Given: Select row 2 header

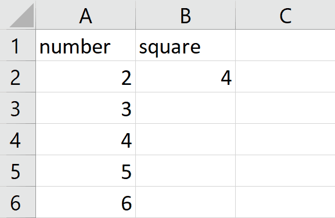Looking at the screenshot, I should click(x=18, y=77).
